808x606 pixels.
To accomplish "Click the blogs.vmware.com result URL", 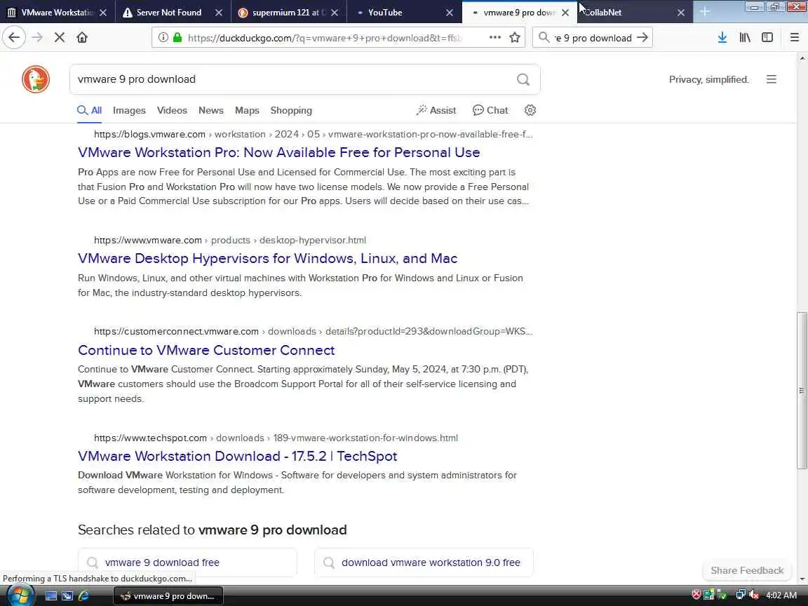I will pyautogui.click(x=313, y=135).
